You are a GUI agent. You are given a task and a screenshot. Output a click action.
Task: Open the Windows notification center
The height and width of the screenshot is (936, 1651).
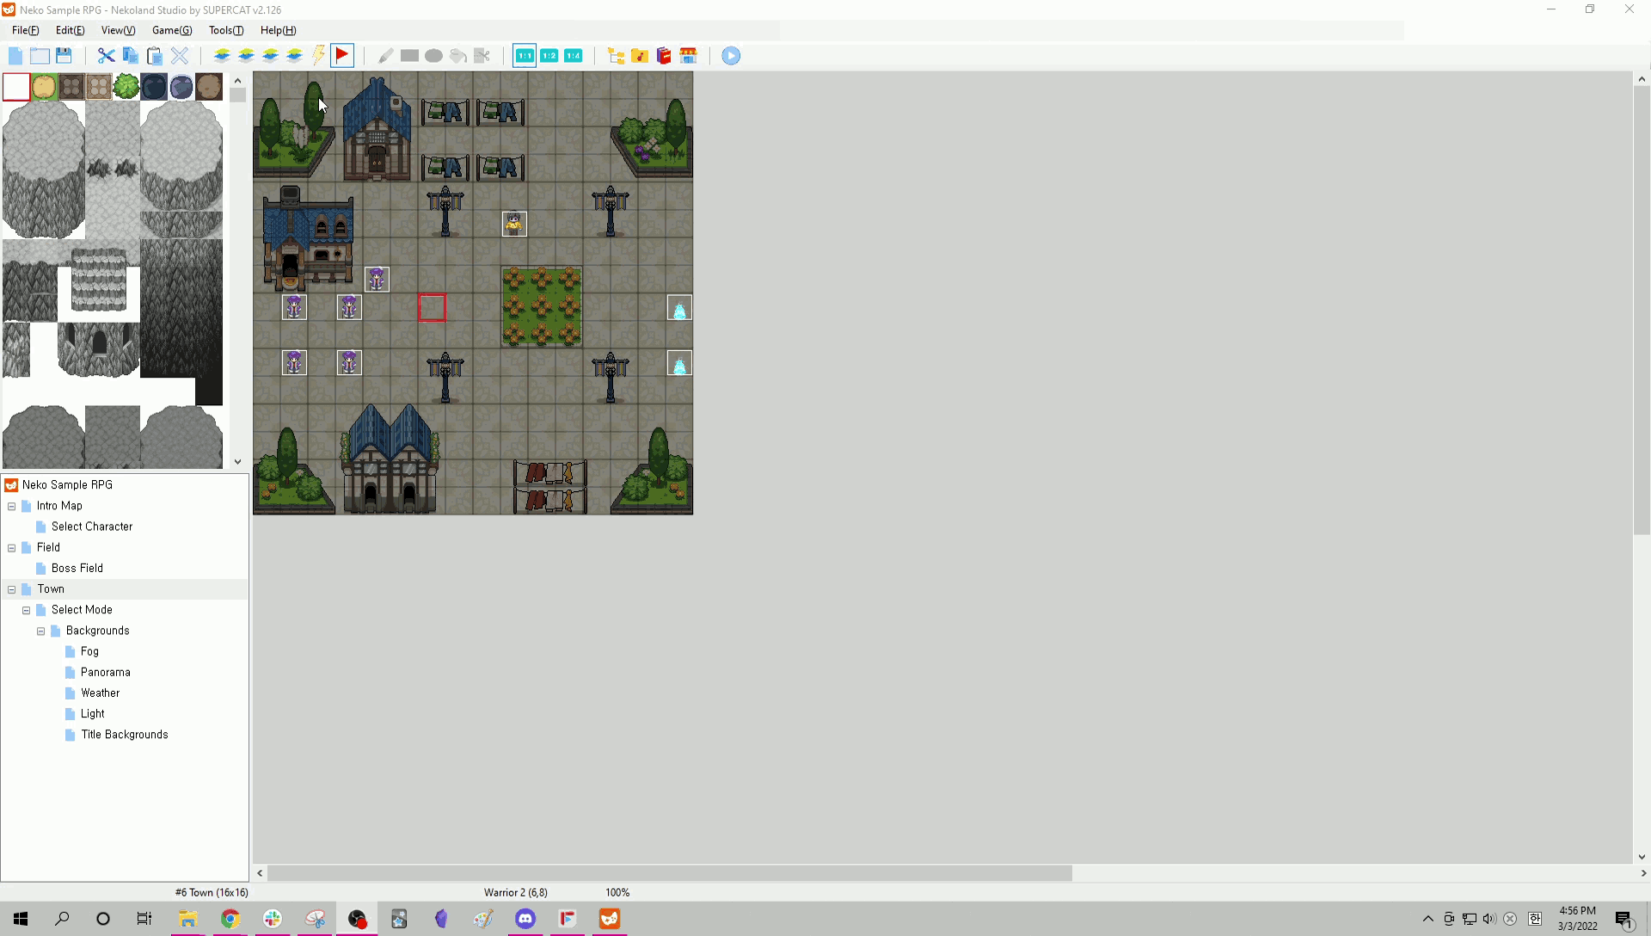1623,919
